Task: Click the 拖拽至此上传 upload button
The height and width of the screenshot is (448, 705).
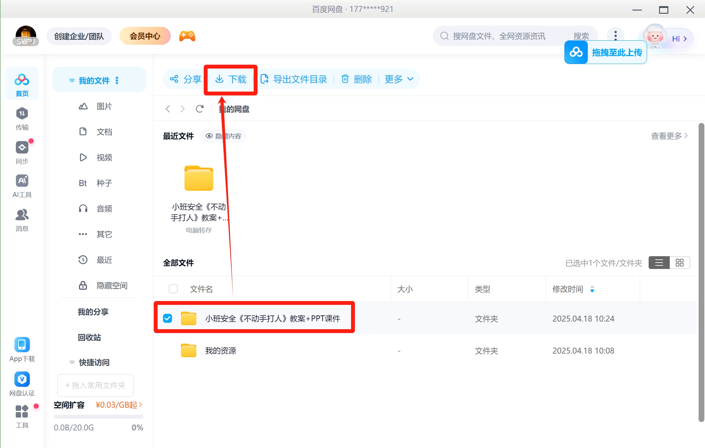Action: pos(605,52)
